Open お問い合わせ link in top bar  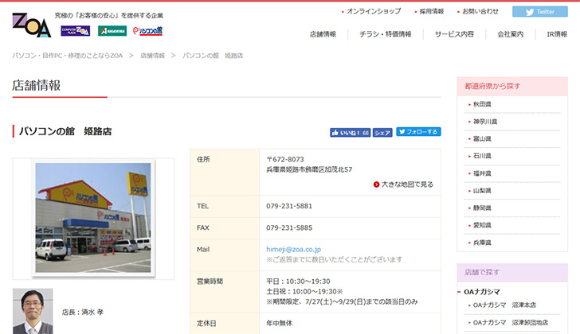click(480, 11)
